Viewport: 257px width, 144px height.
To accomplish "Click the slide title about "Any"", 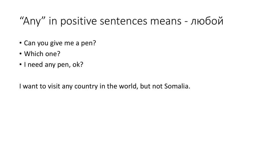I will point(120,22).
